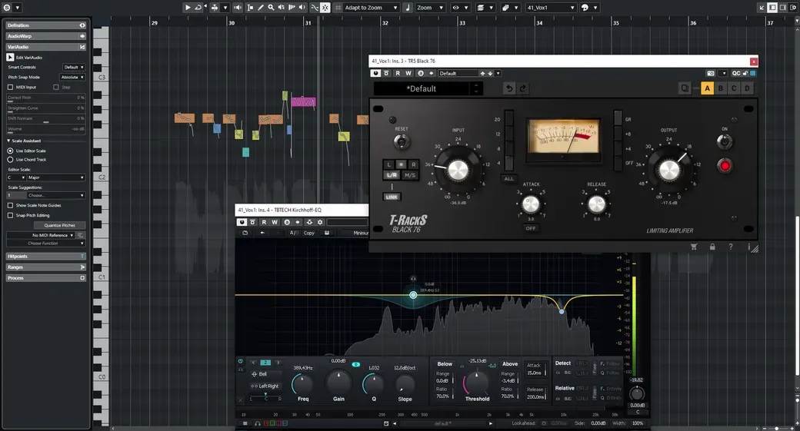Expand the Hitpoints inspector section
800x431 pixels.
46,257
